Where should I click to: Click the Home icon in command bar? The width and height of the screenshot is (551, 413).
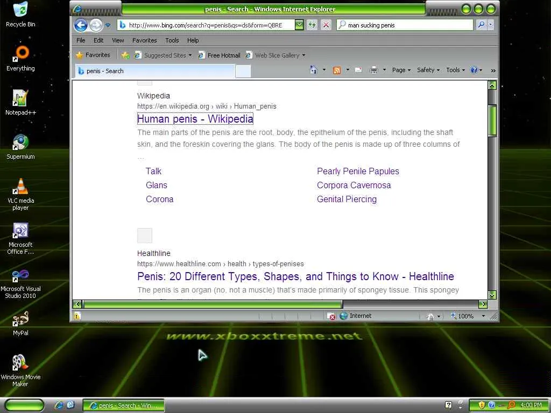[314, 70]
